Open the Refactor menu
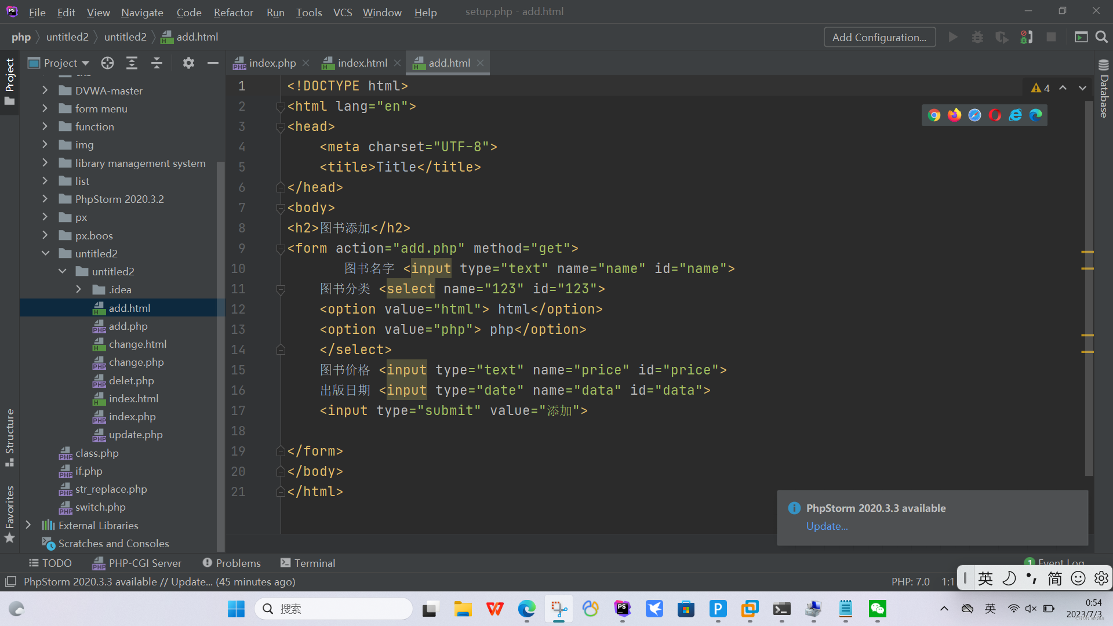 pos(233,12)
